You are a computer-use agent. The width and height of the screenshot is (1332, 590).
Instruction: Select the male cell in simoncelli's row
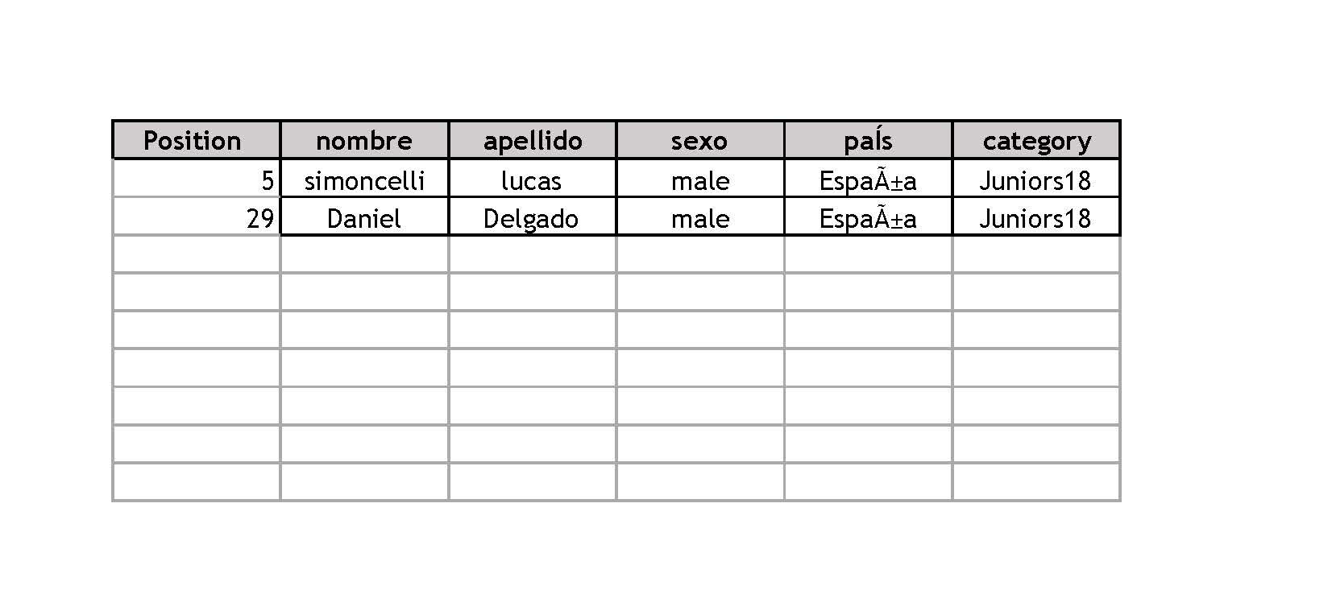pyautogui.click(x=700, y=179)
